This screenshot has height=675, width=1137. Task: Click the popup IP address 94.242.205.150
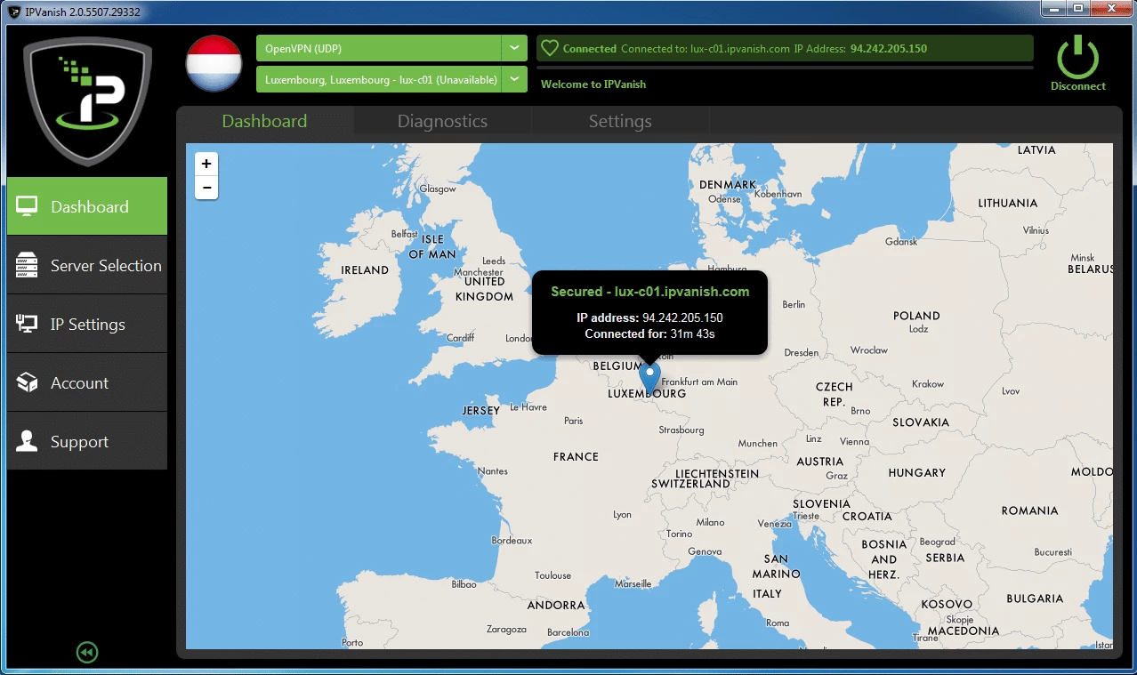click(x=682, y=317)
